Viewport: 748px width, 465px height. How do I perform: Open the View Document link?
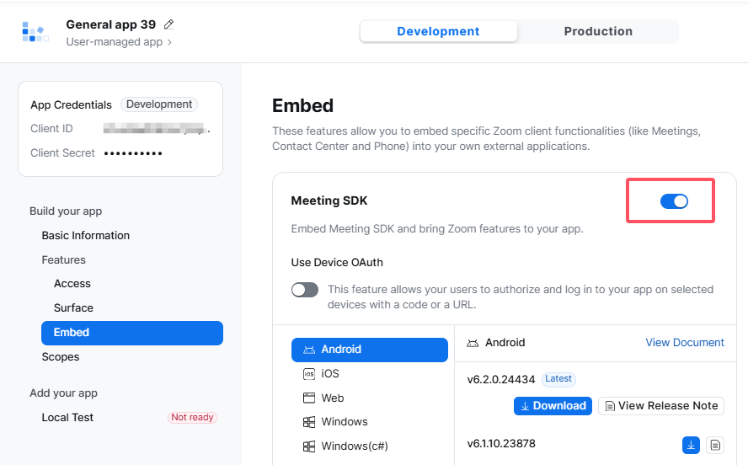coord(685,343)
